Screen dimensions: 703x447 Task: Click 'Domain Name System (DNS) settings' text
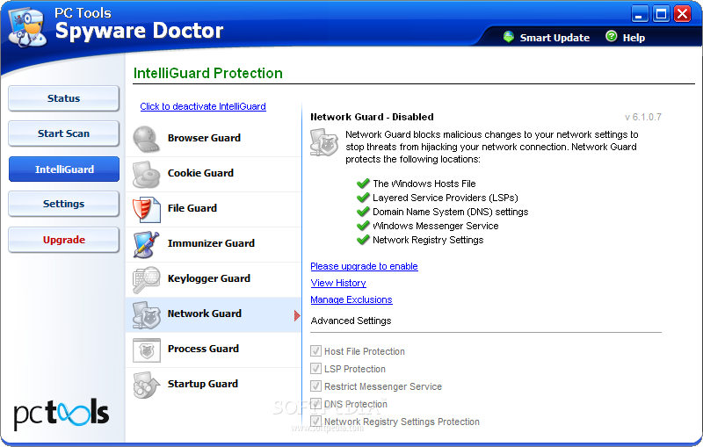451,212
